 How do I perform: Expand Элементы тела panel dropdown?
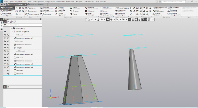click(x=97, y=17)
